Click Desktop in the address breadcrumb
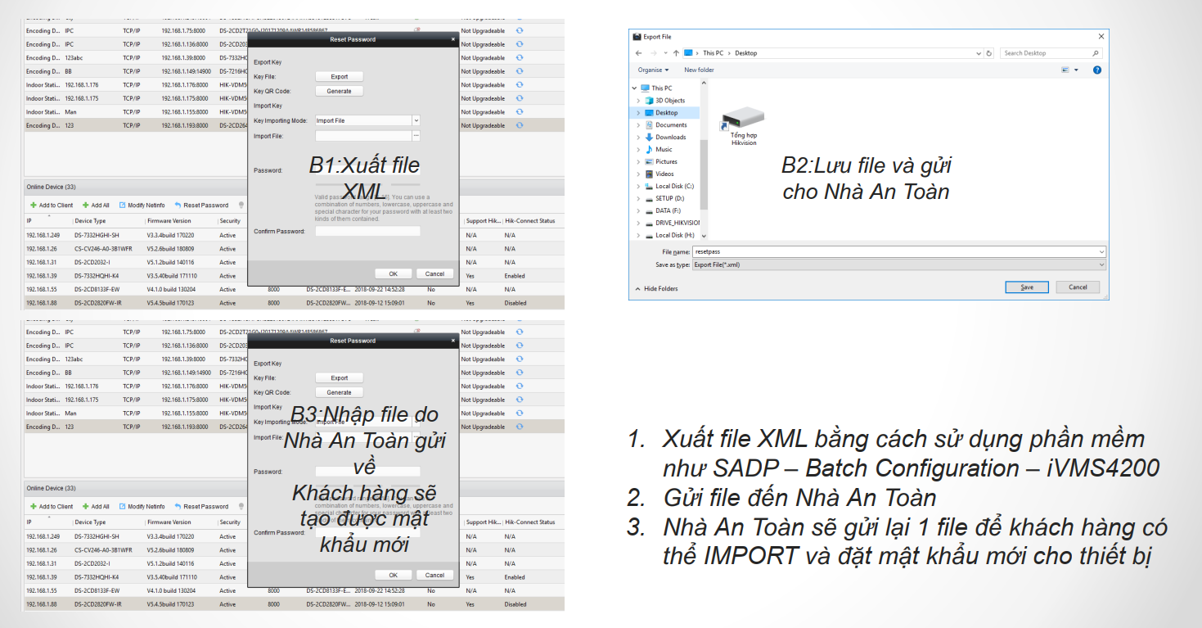The width and height of the screenshot is (1202, 628). (745, 52)
